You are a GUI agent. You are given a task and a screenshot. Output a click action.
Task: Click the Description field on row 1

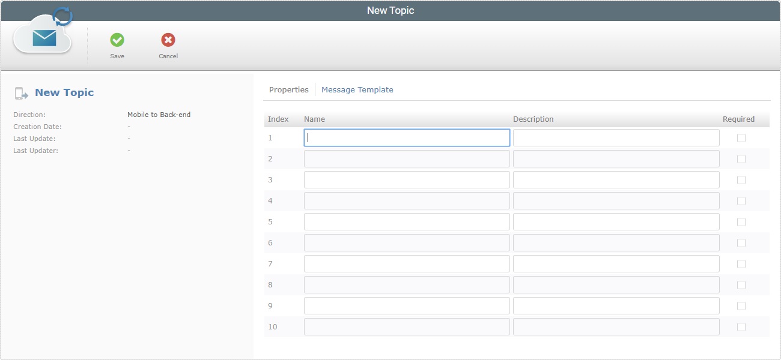[x=615, y=137]
